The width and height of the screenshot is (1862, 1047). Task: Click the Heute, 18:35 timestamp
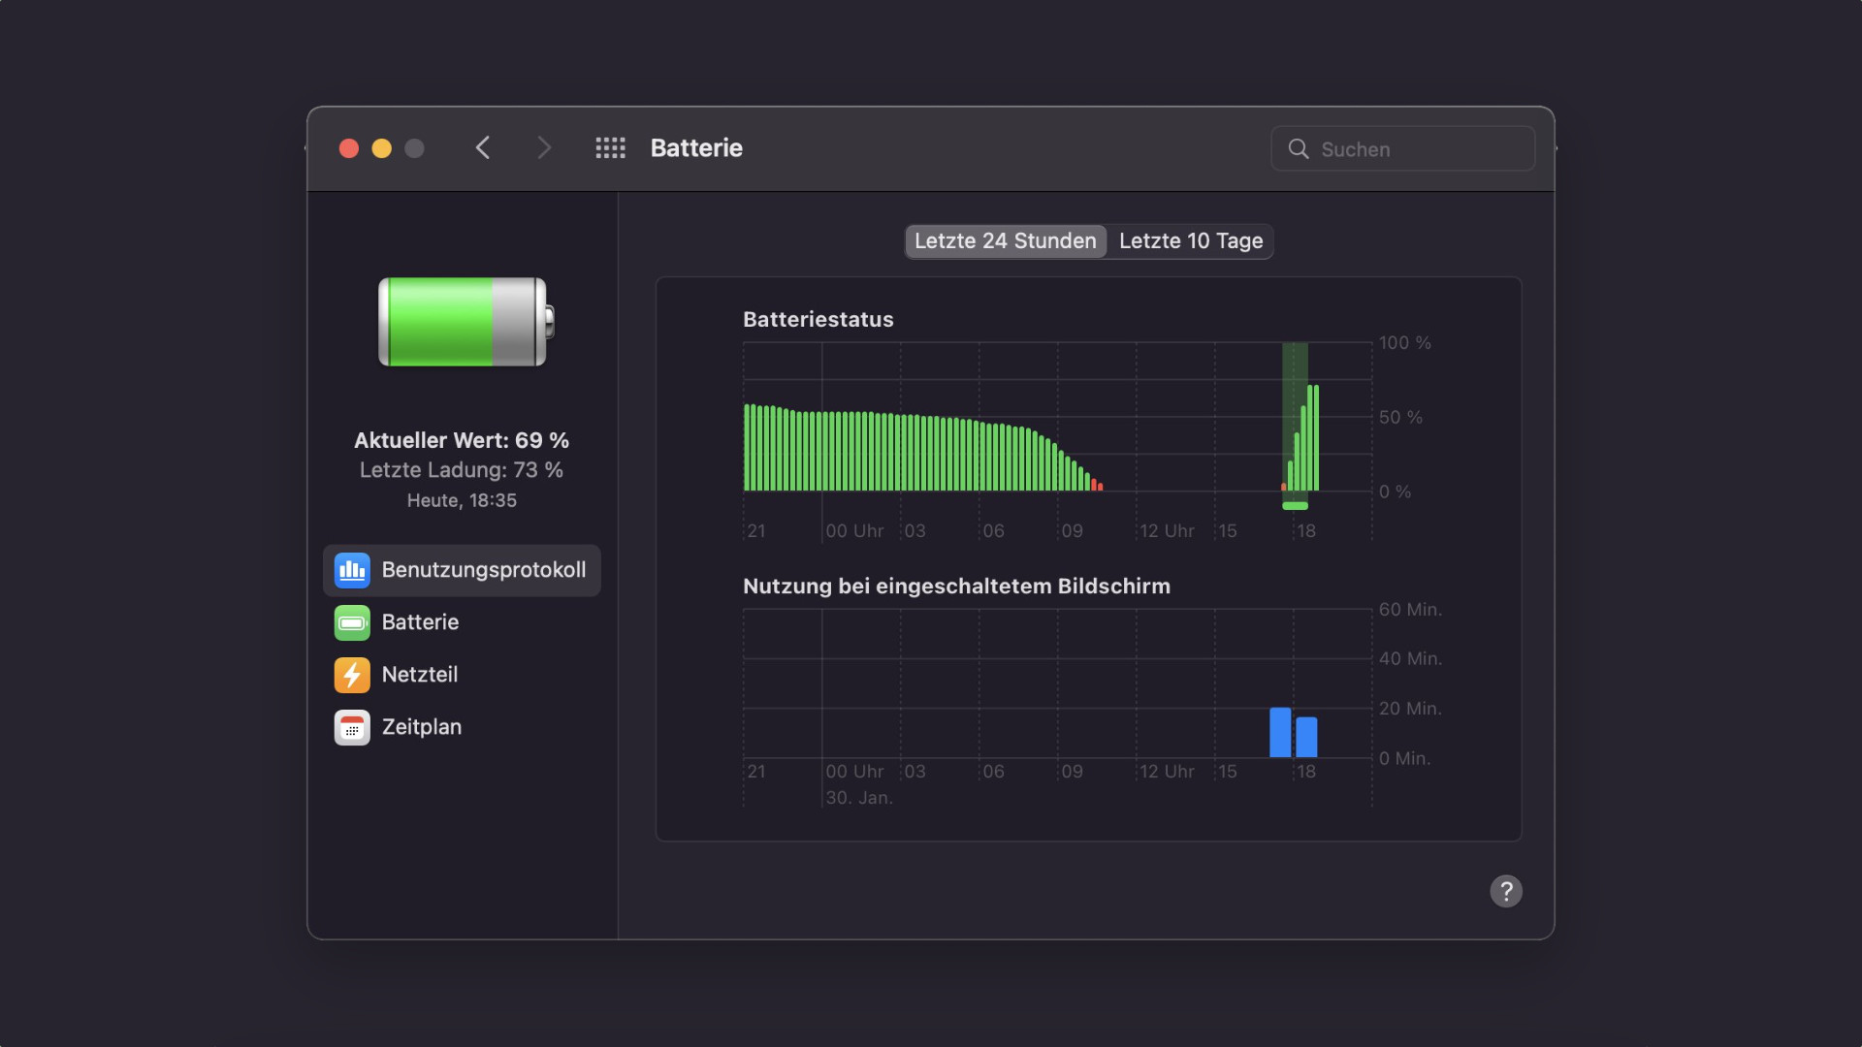coord(462,501)
